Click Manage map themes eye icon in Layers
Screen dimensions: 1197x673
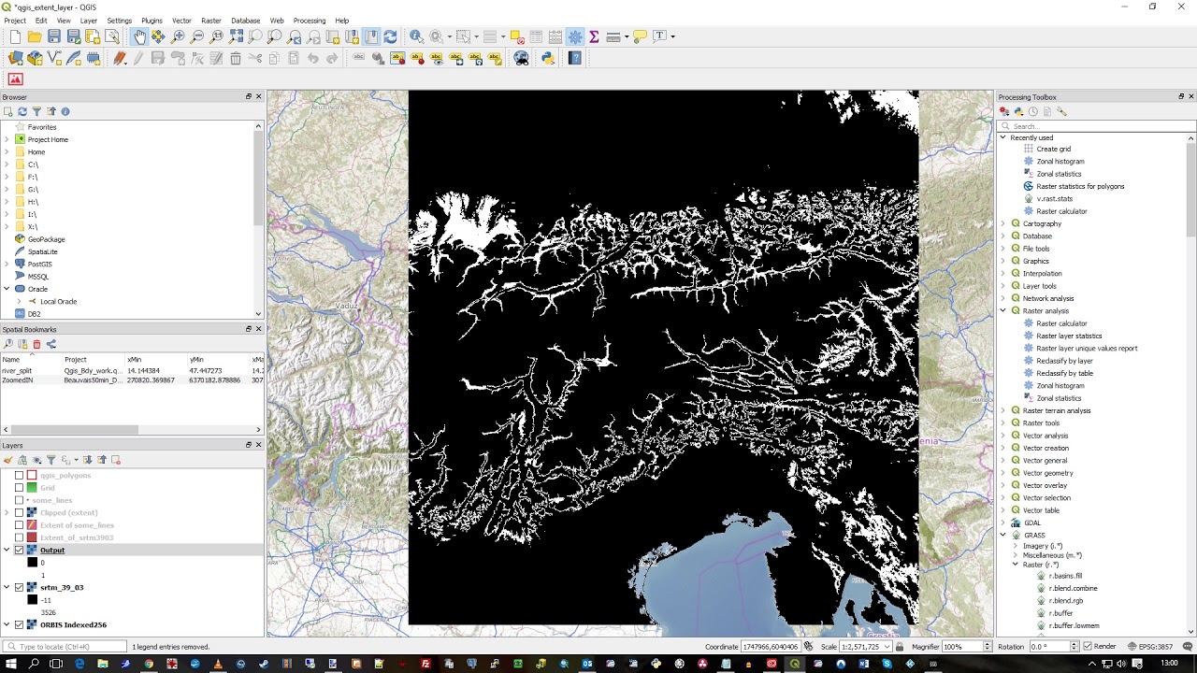(x=37, y=460)
